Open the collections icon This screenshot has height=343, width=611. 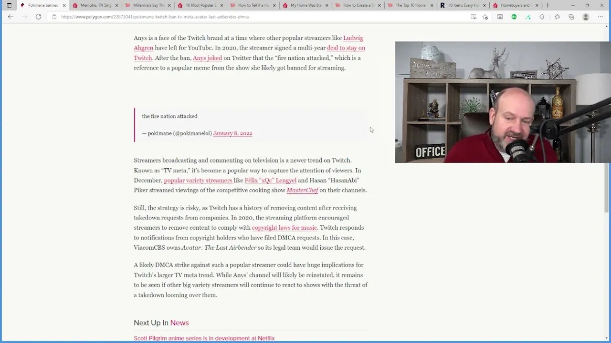click(571, 17)
